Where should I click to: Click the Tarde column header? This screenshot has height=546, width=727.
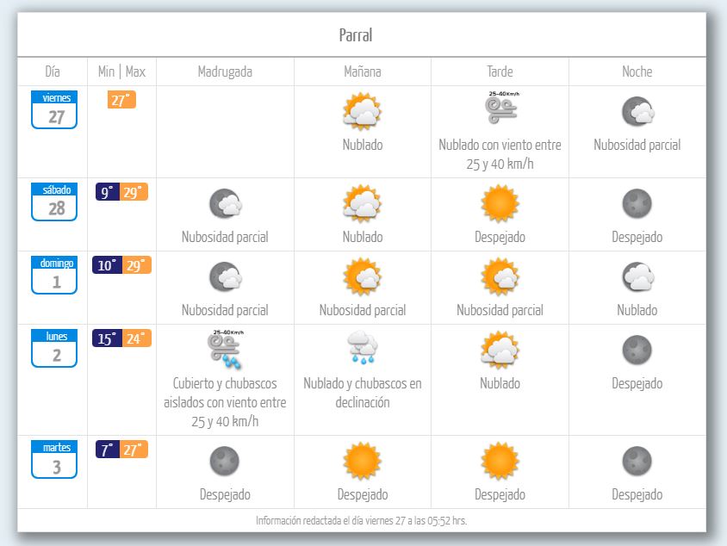(x=500, y=71)
